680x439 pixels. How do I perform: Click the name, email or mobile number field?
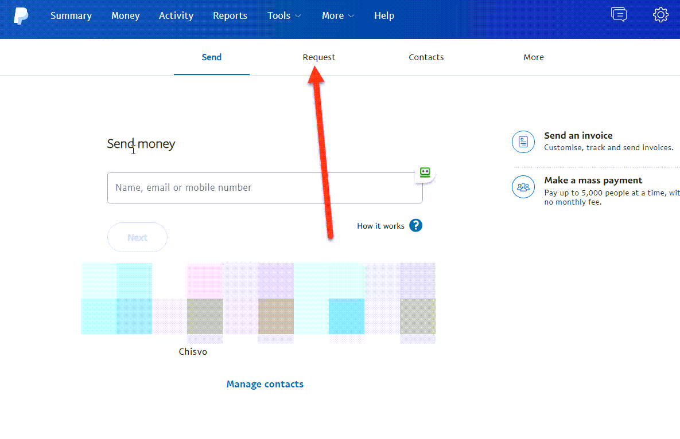tap(265, 187)
